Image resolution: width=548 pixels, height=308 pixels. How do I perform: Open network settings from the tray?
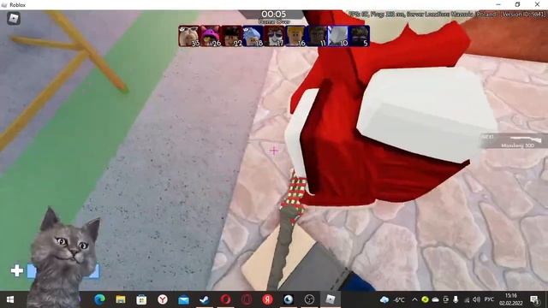click(x=466, y=299)
